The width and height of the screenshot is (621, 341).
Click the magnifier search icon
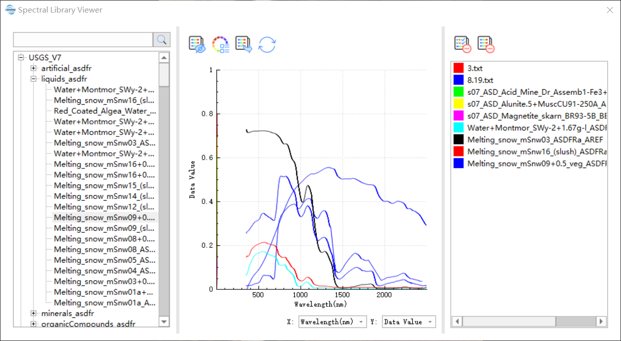pyautogui.click(x=161, y=39)
